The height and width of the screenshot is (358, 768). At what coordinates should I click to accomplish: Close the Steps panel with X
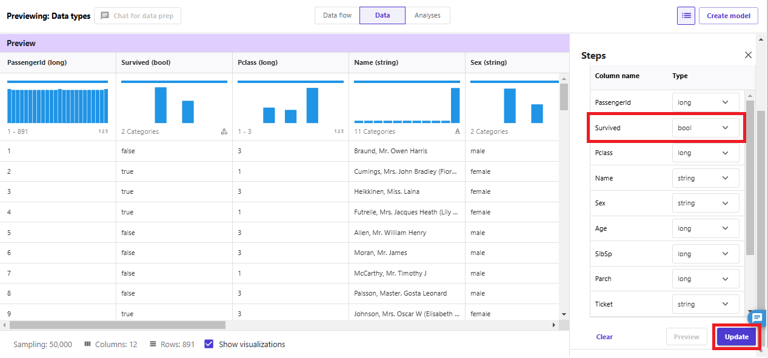748,55
